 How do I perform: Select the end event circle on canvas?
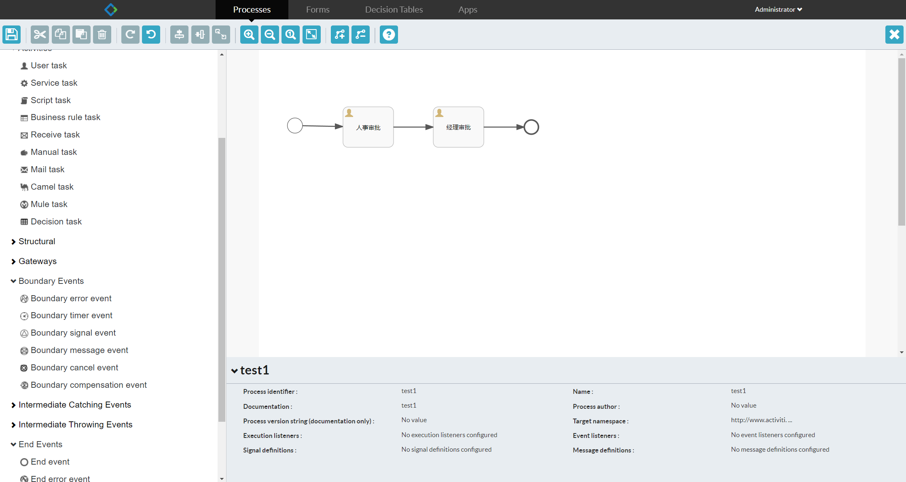pos(531,127)
